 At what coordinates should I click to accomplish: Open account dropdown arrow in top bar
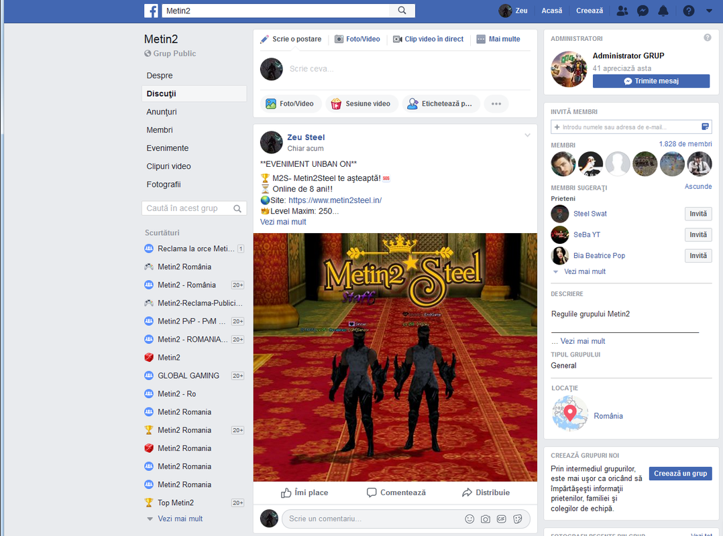coord(709,11)
